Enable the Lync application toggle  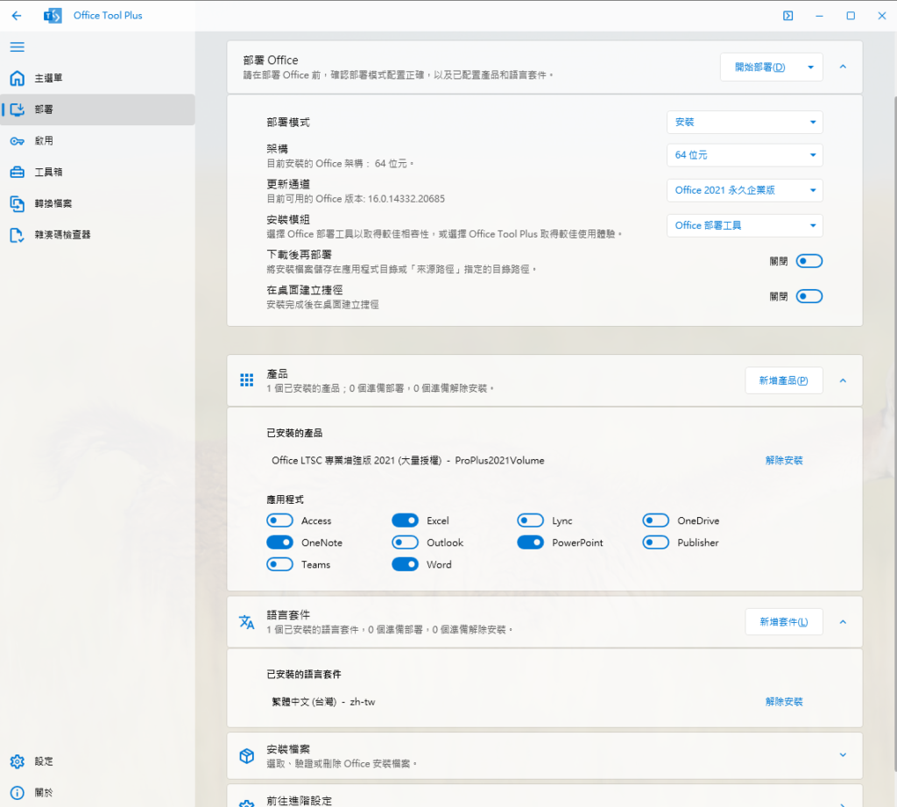tap(530, 520)
